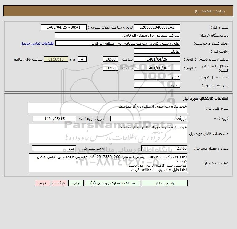Click the جزئیات اطلاعات نیاز header title

pos(210,11)
